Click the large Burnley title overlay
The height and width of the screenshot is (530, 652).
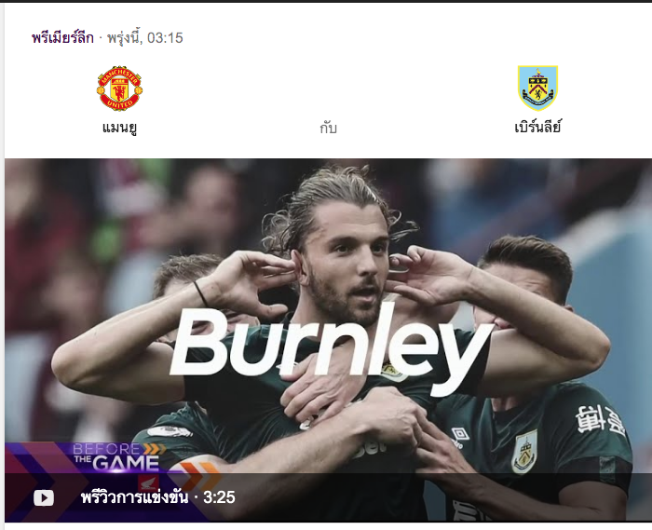(329, 348)
